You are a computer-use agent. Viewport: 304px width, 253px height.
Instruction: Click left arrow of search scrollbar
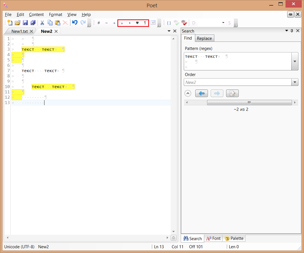(187, 102)
